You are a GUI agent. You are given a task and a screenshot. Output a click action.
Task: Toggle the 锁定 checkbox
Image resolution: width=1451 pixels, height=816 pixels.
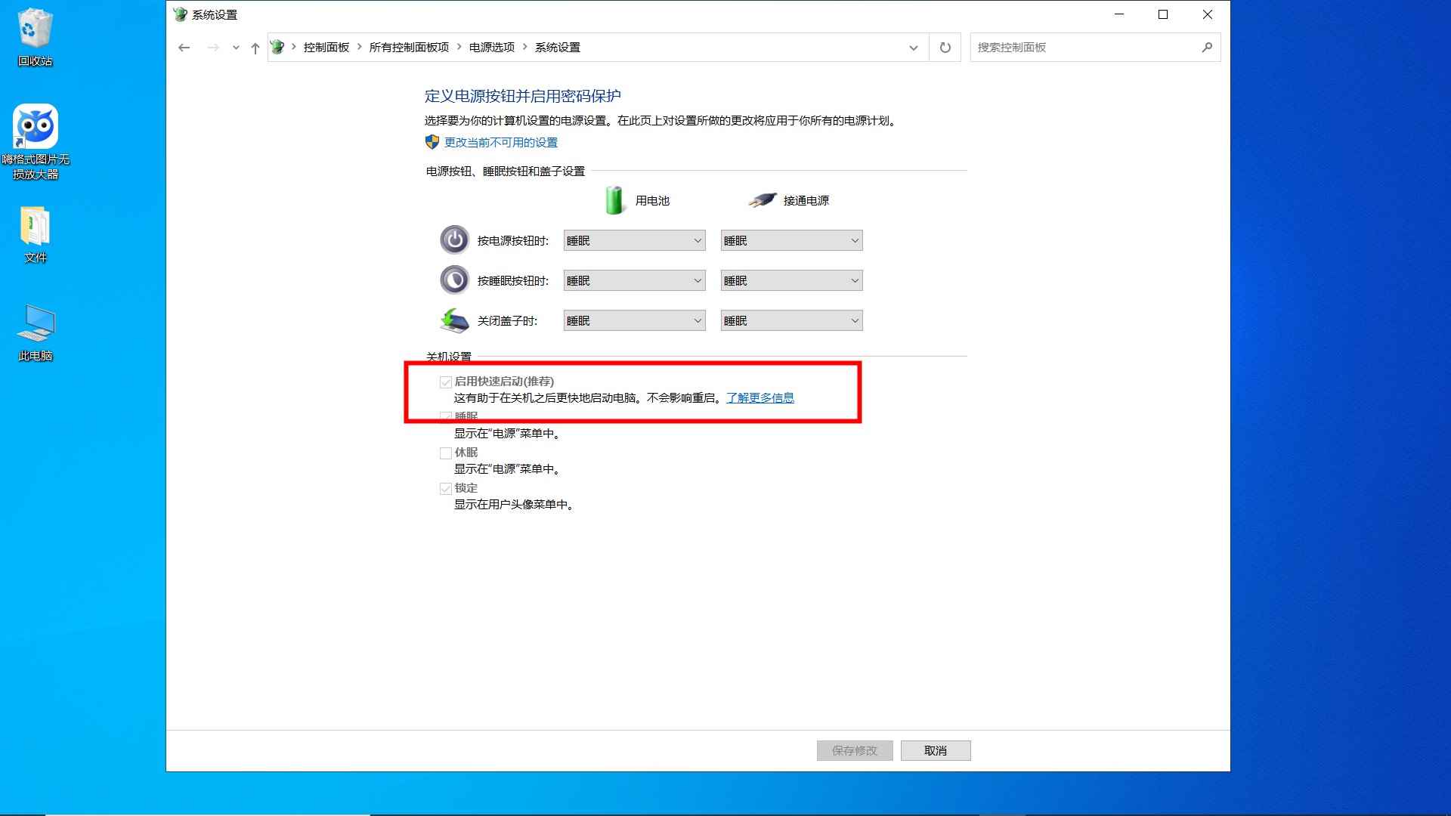(446, 488)
